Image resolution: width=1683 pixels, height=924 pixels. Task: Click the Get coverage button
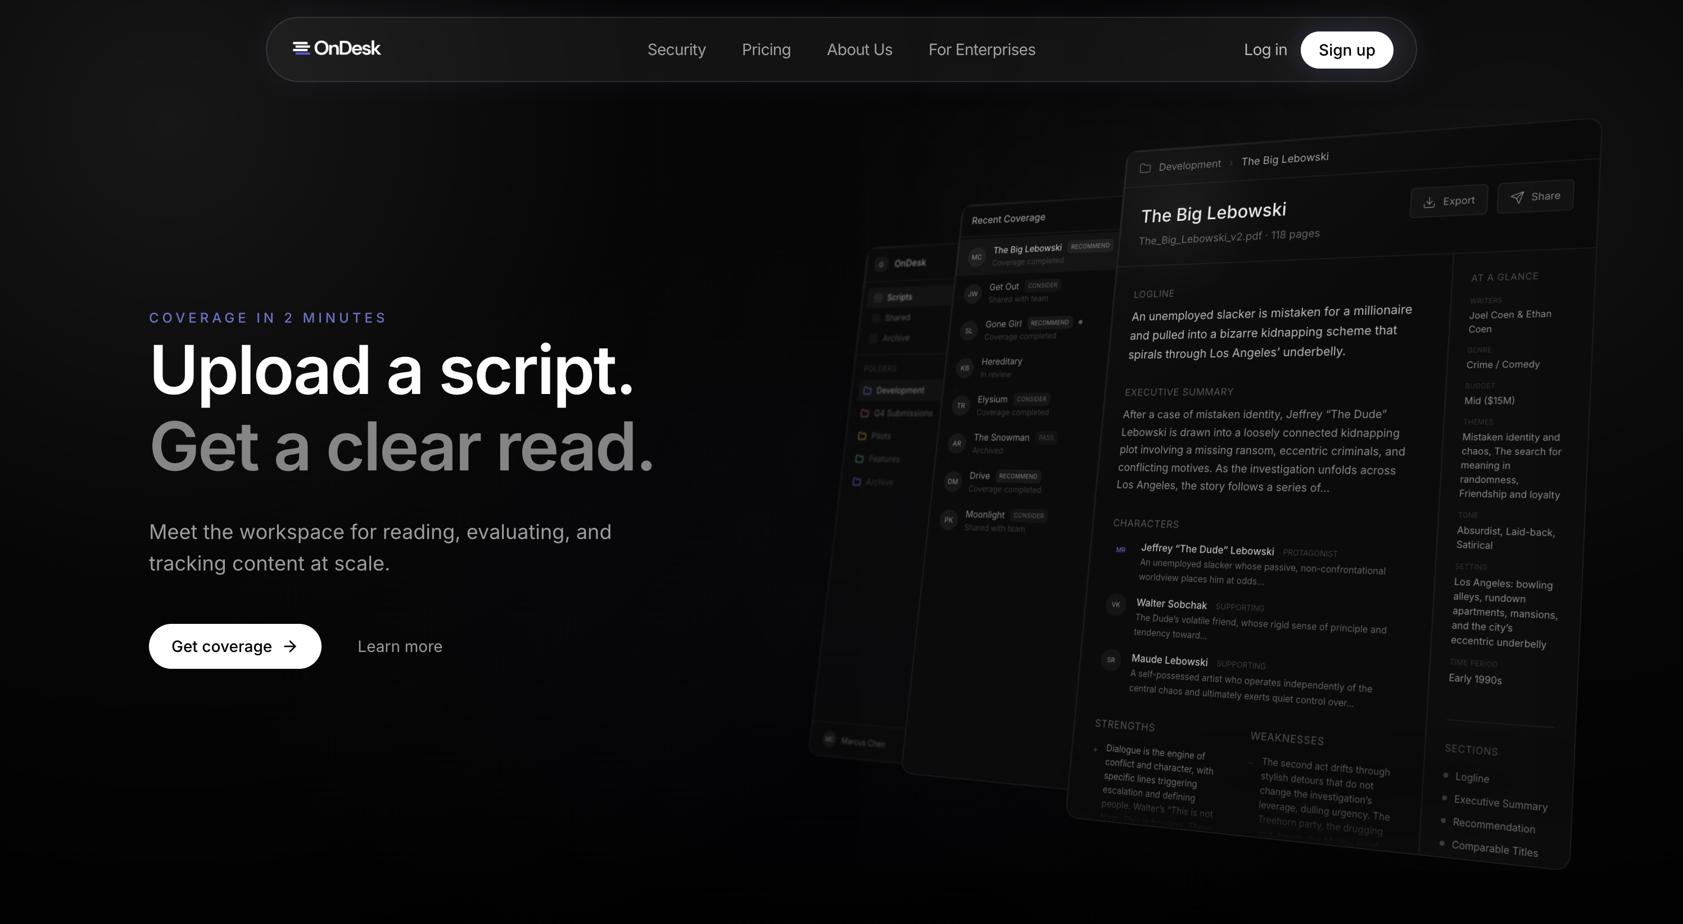[x=234, y=646]
